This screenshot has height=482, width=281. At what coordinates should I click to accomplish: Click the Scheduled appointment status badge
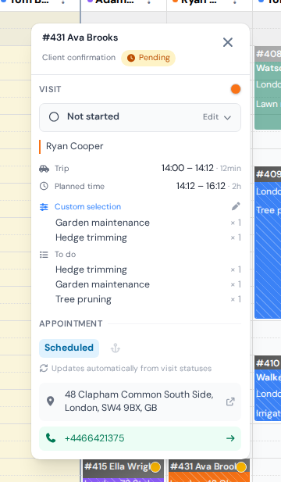coord(69,348)
